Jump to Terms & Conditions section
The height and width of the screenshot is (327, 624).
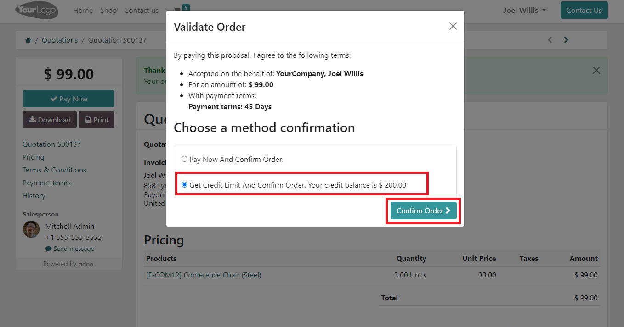(54, 170)
